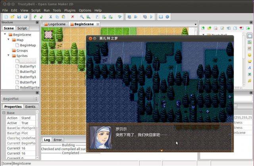Click the Copy toolbar icon
Screen dimensions: 254x166
(57, 17)
